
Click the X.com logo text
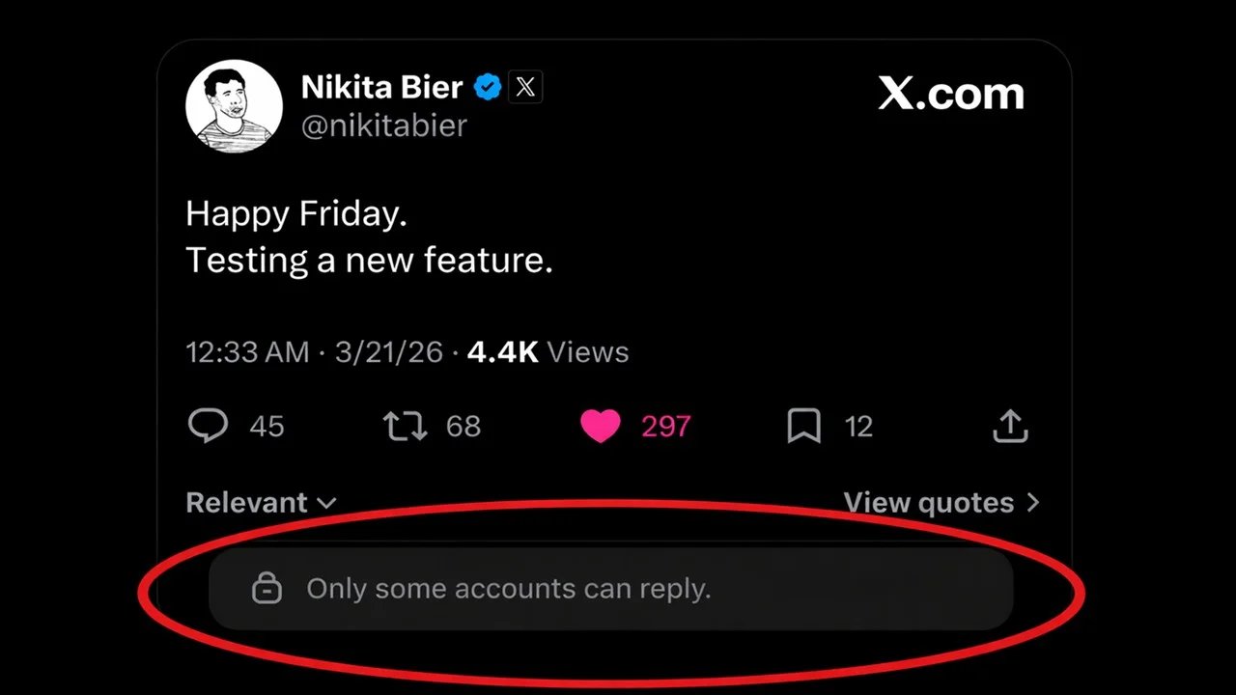[x=951, y=94]
